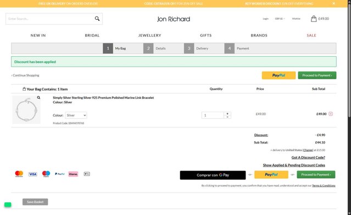The image size is (351, 215).
Task: Open the green chat widget
Action: click(8, 205)
